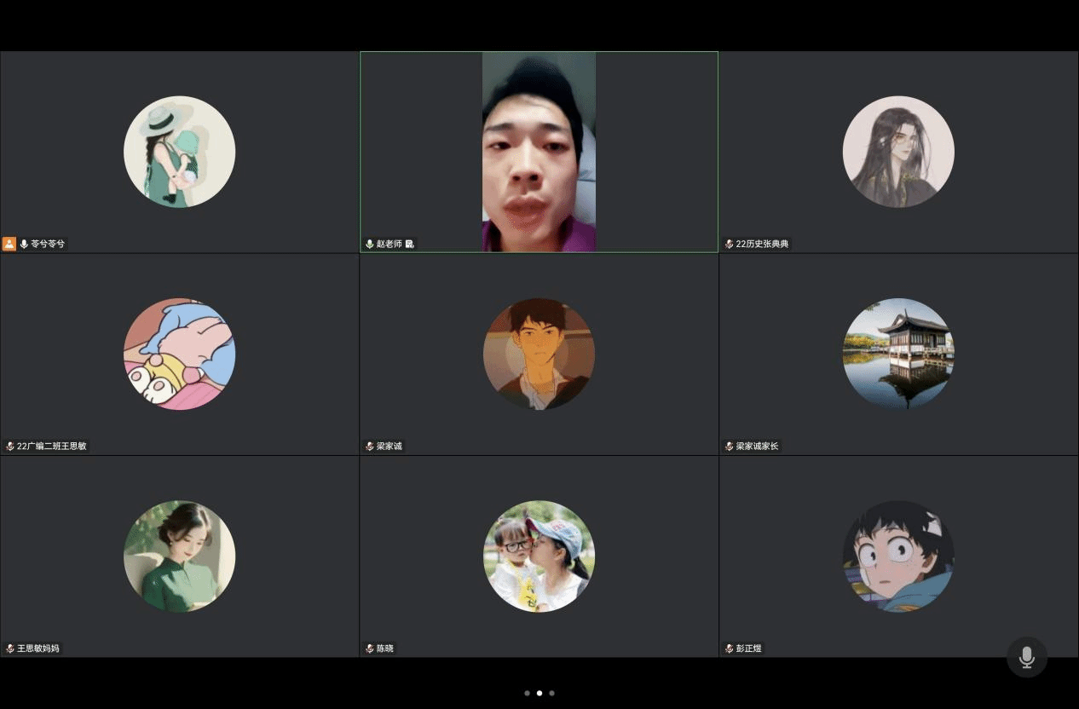Image resolution: width=1079 pixels, height=709 pixels.
Task: Click the muted mic icon for 22广编二班王思敏
Action: click(x=10, y=446)
